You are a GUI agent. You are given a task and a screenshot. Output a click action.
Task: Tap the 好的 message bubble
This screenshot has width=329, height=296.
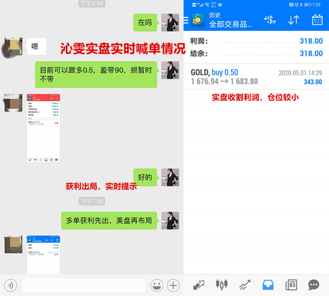pos(145,177)
